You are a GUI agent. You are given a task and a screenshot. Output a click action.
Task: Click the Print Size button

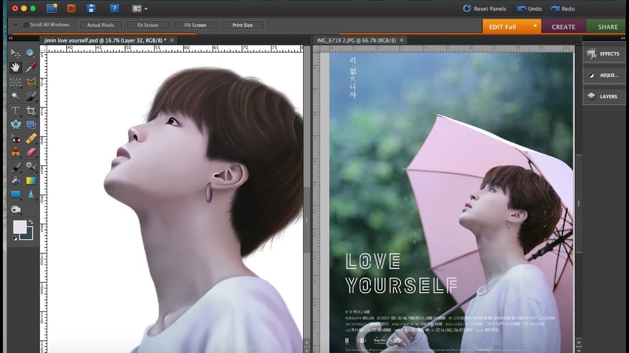point(242,25)
